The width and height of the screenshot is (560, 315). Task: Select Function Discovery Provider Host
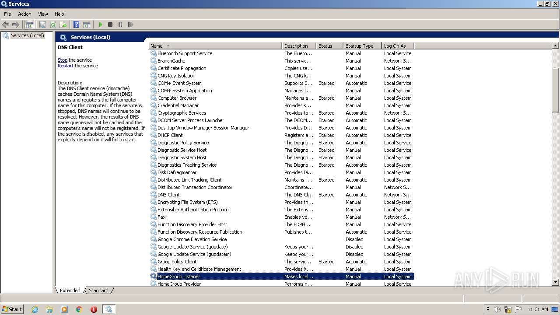(192, 224)
